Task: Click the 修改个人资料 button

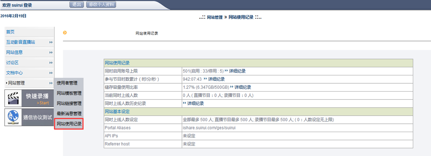Action: [101, 4]
